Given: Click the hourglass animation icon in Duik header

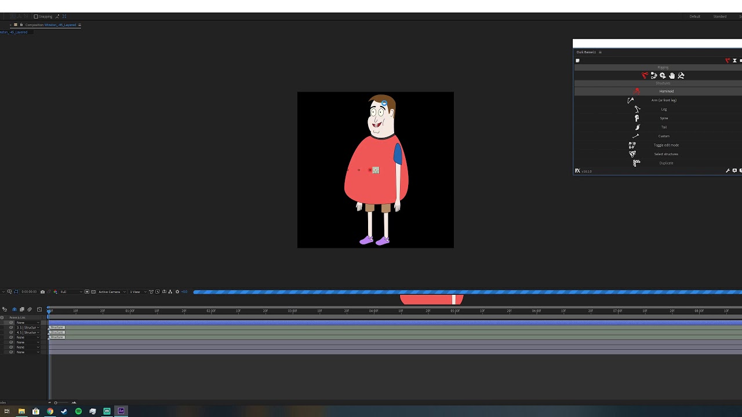Looking at the screenshot, I should pyautogui.click(x=734, y=60).
